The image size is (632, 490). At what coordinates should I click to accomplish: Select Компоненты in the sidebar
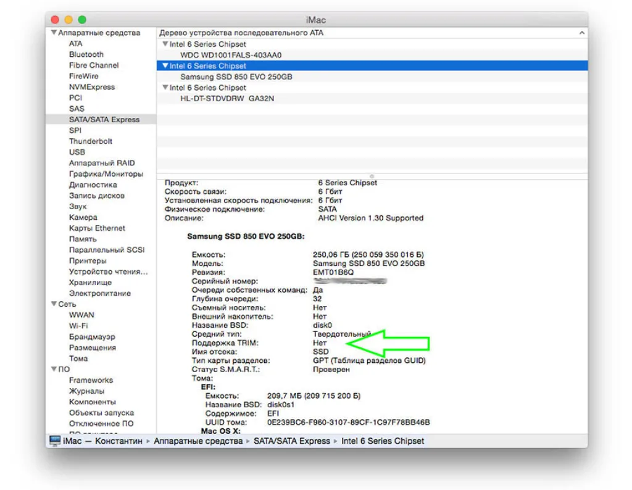[93, 402]
